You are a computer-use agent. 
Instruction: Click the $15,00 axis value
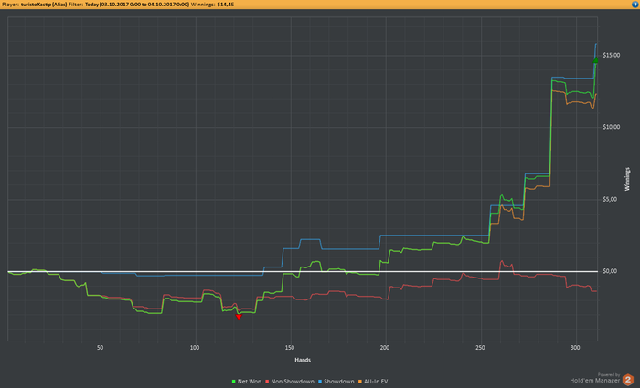click(x=611, y=55)
